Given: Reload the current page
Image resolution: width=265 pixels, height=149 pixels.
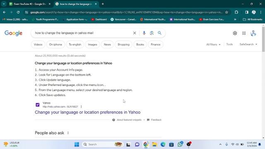Looking at the screenshot, I should 18,12.
